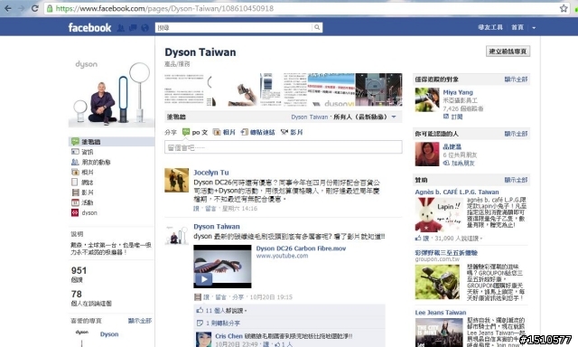Click the browser back arrow

[8, 8]
